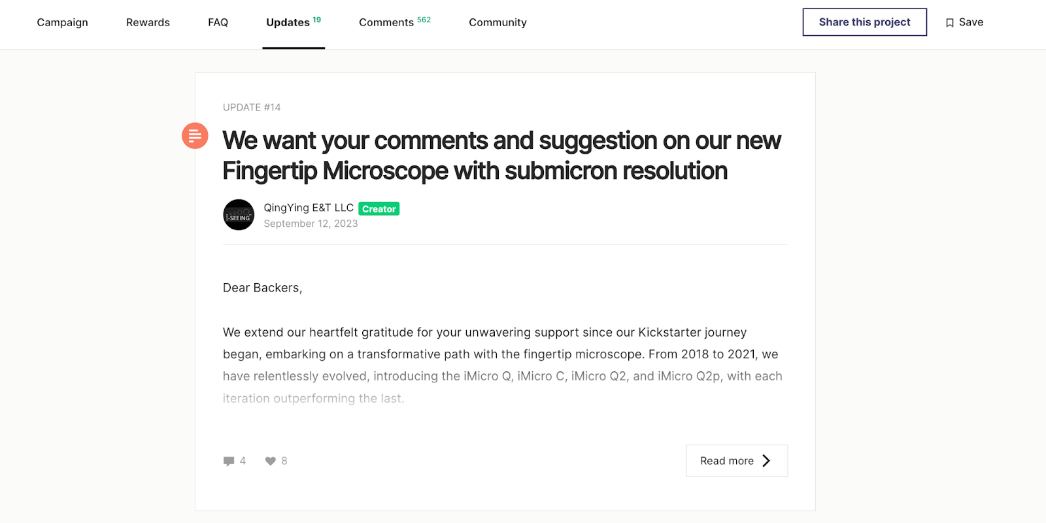Click the Read more chevron arrow

pos(766,461)
